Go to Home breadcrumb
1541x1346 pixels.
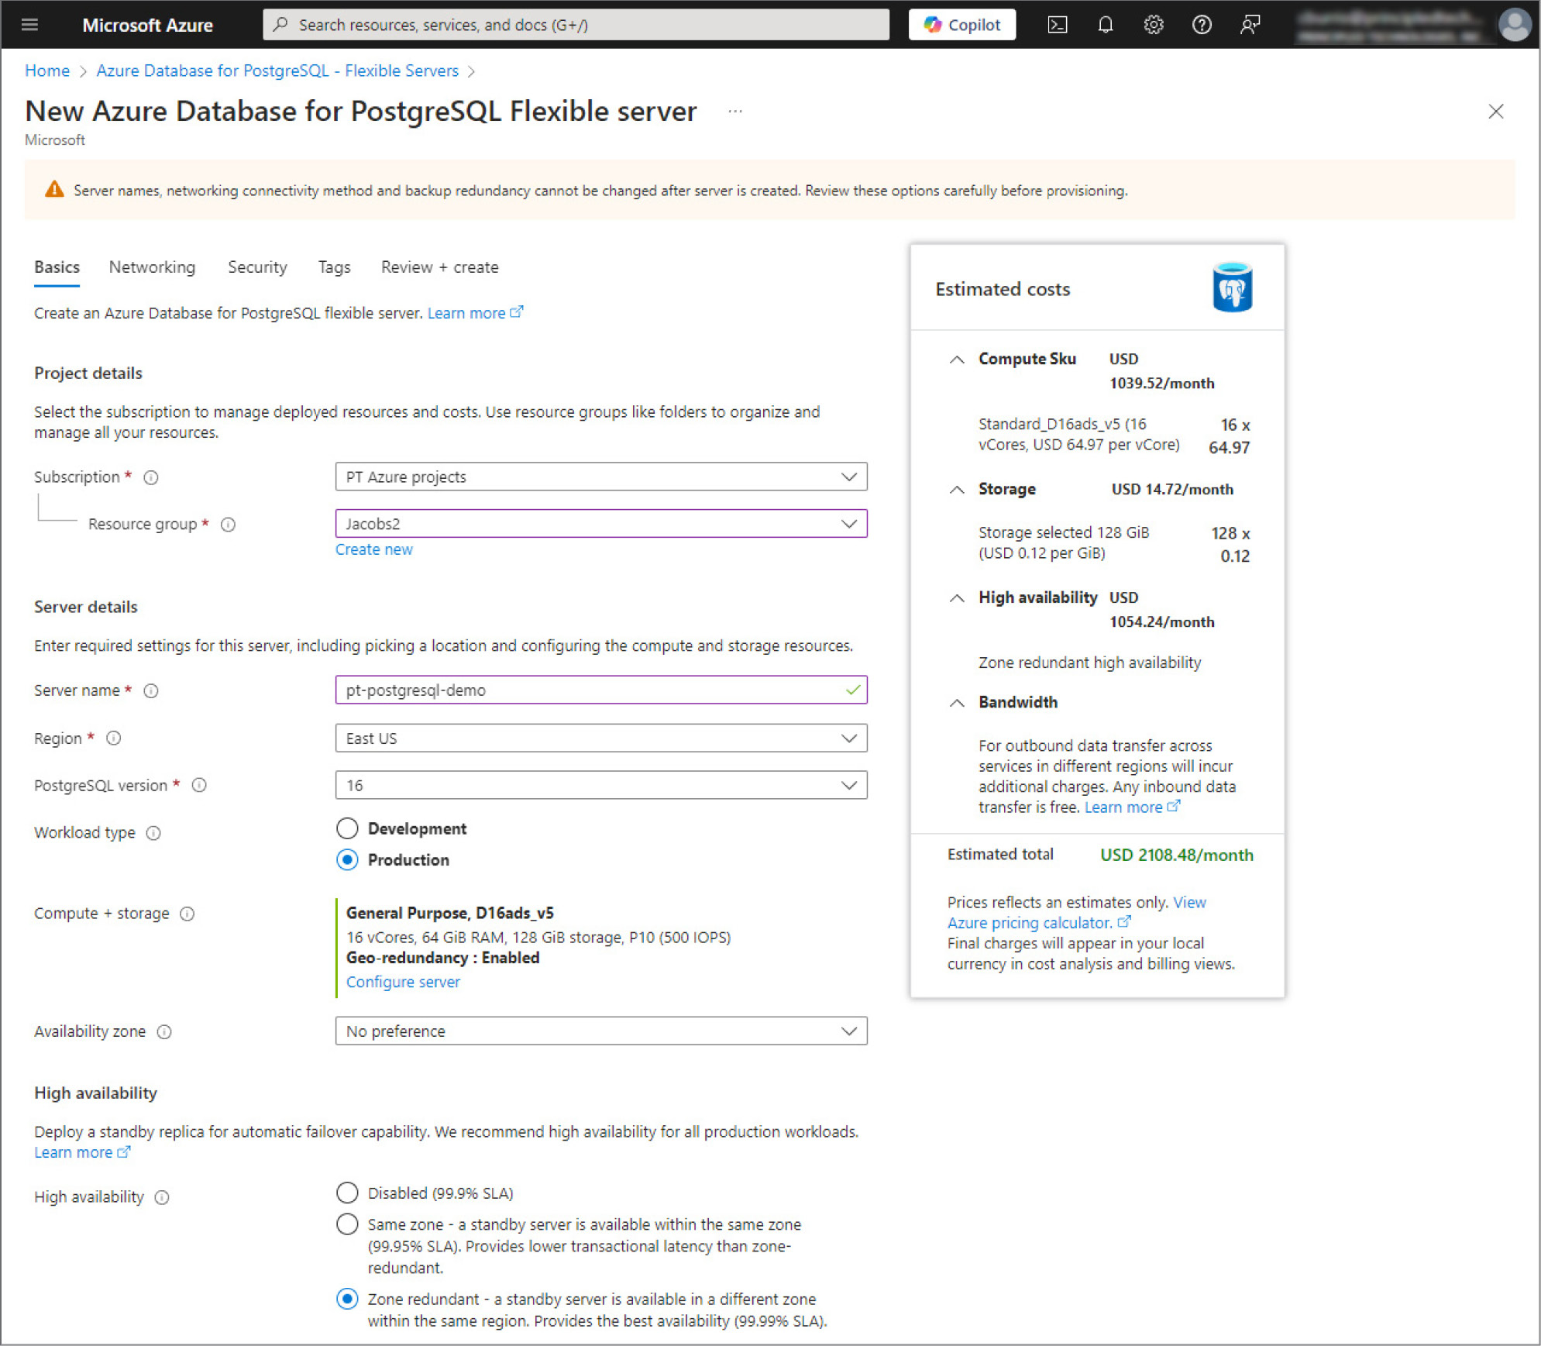coord(47,71)
